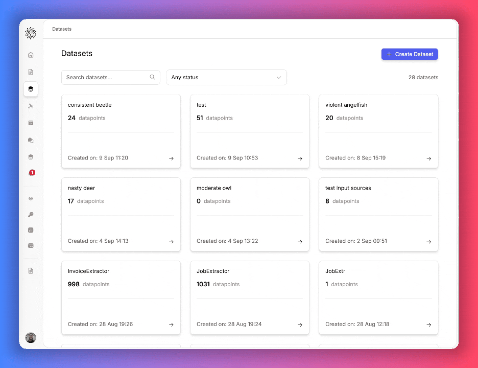This screenshot has height=368, width=478.
Task: Click the JobExtractor card title
Action: [x=213, y=271]
